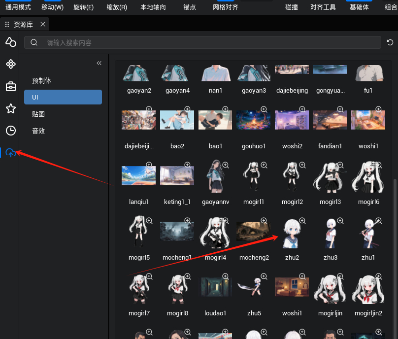Click the asset grid vertical scrollbar
The height and width of the screenshot is (339, 398).
click(x=395, y=259)
